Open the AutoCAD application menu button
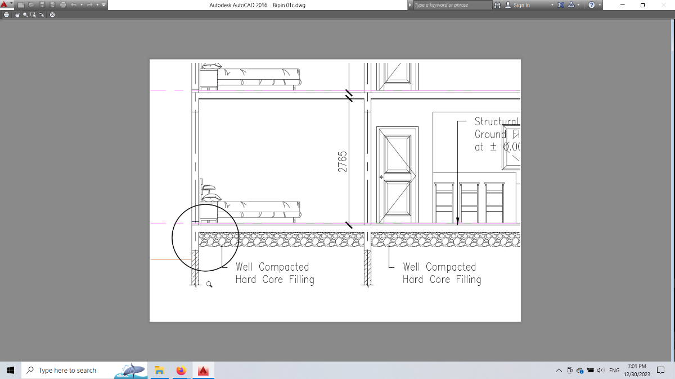 (x=7, y=4)
